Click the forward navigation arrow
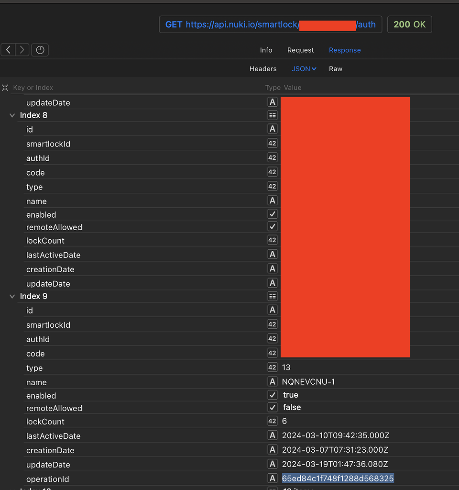This screenshot has width=459, height=490. click(x=22, y=50)
